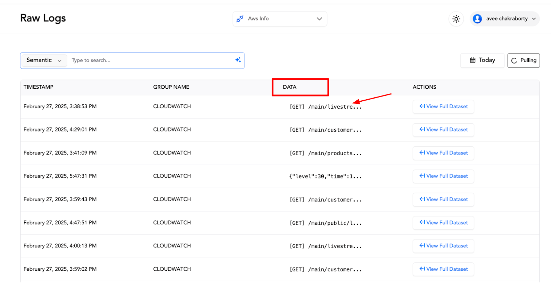This screenshot has height=292, width=551.
Task: Click timestamp February 27, 2025, 4:29:01 PM
Action: 60,130
